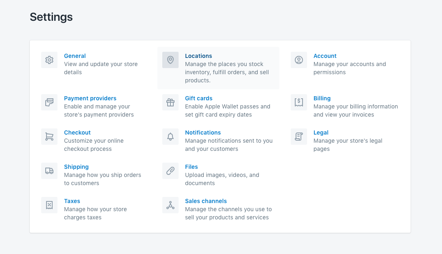Click 'Customize your online checkout process' text
The width and height of the screenshot is (442, 254).
(94, 145)
